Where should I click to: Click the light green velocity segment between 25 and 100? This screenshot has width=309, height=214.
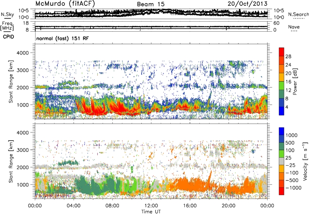point(282,154)
